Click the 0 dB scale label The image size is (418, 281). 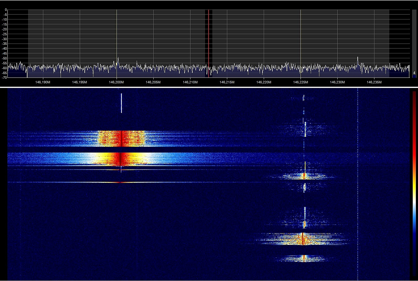coord(6,10)
